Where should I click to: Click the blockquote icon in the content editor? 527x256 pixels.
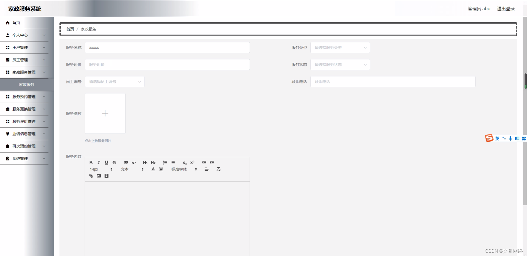tap(126, 162)
